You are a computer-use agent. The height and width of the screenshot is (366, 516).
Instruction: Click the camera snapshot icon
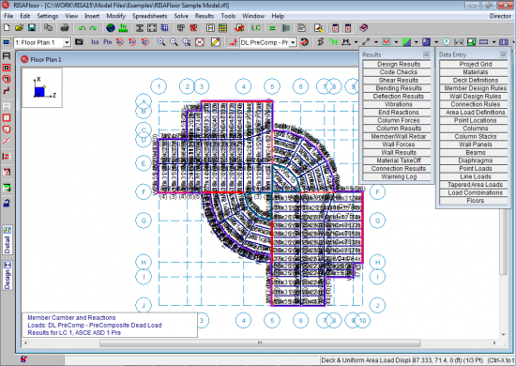click(79, 42)
